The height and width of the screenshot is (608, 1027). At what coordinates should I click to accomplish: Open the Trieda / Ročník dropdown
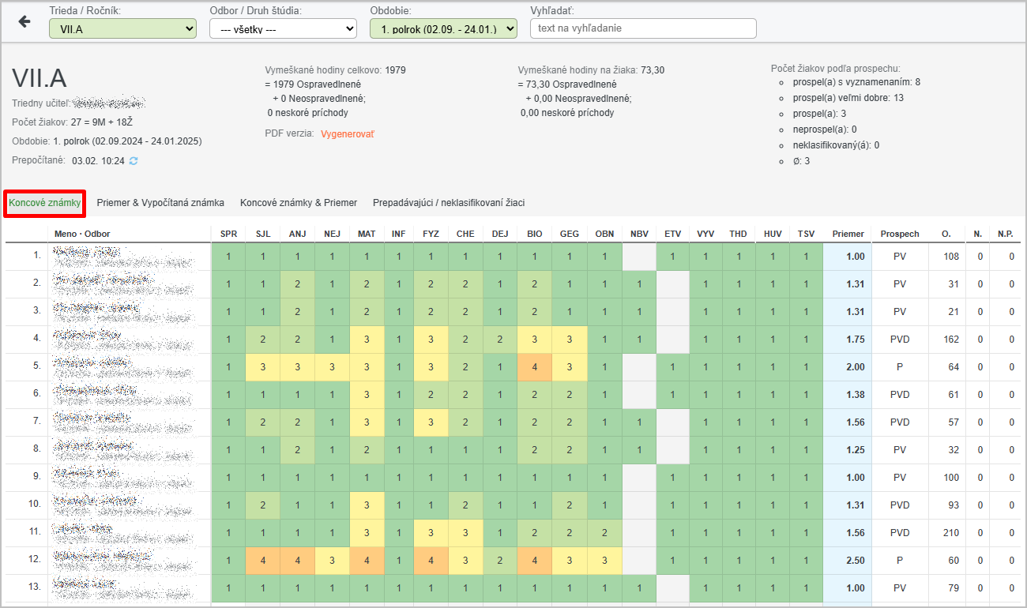tap(122, 29)
